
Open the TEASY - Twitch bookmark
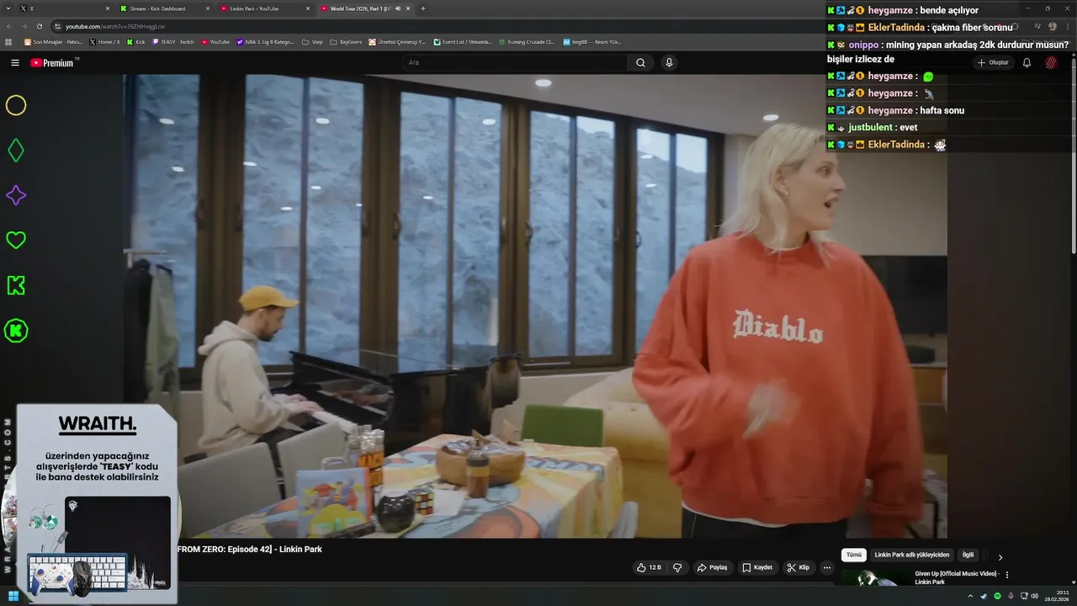(x=175, y=41)
